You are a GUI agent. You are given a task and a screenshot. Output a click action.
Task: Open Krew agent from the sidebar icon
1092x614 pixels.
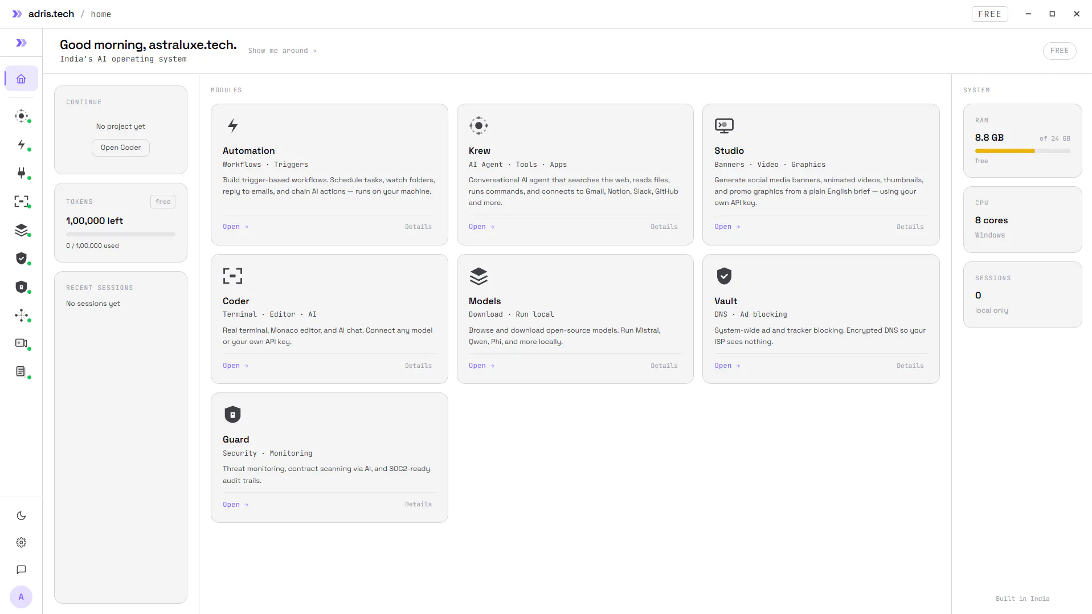coord(21,116)
